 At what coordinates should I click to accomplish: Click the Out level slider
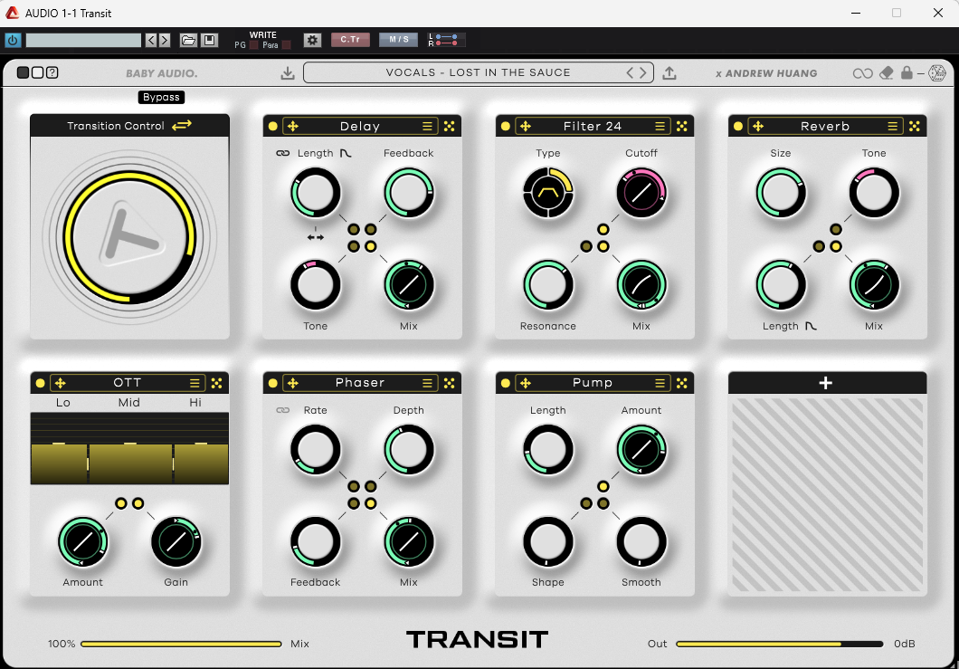click(780, 644)
